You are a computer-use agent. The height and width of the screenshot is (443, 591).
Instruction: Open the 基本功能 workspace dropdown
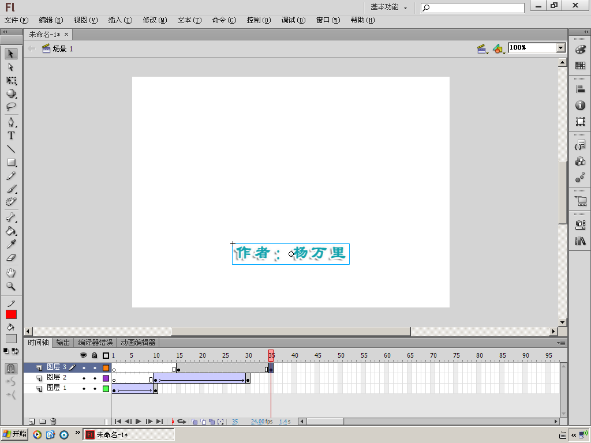click(388, 7)
